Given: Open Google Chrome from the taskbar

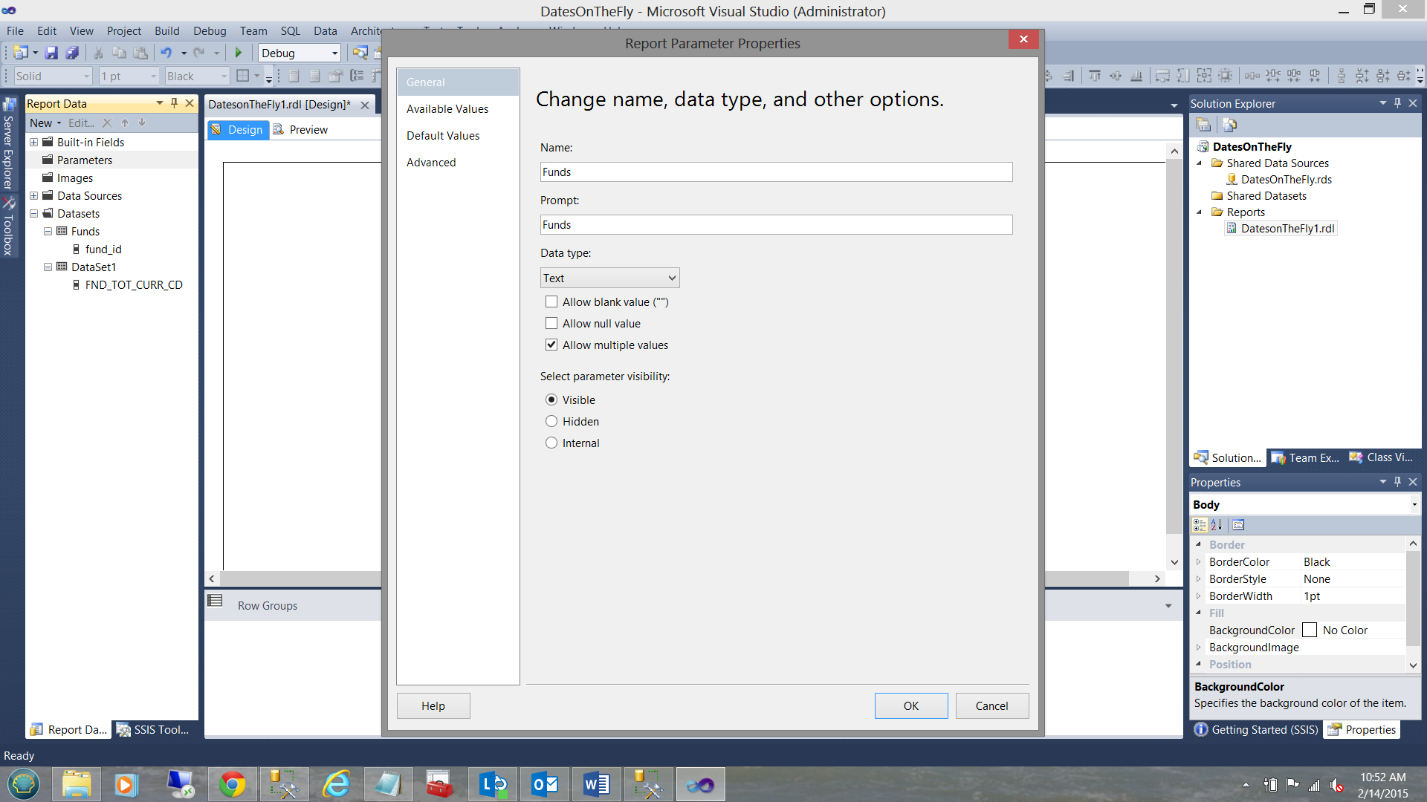Looking at the screenshot, I should tap(232, 784).
